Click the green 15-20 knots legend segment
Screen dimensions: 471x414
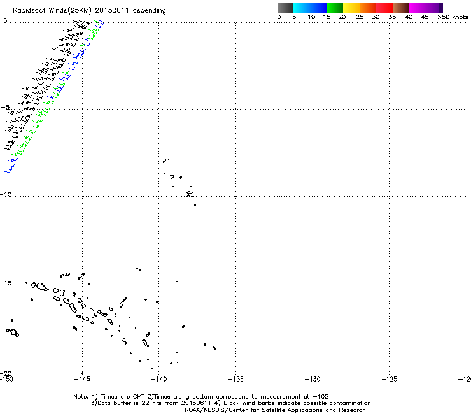click(335, 8)
